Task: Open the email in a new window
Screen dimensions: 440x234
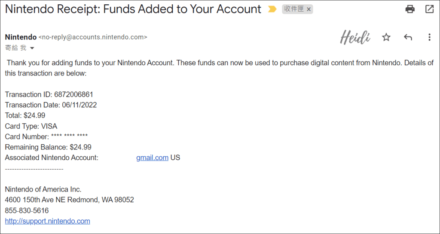Action: (x=429, y=9)
